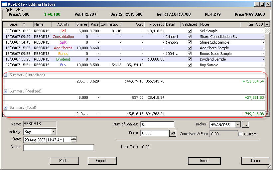
Task: Decrease date with the spinner down arrow
Action: [74, 141]
